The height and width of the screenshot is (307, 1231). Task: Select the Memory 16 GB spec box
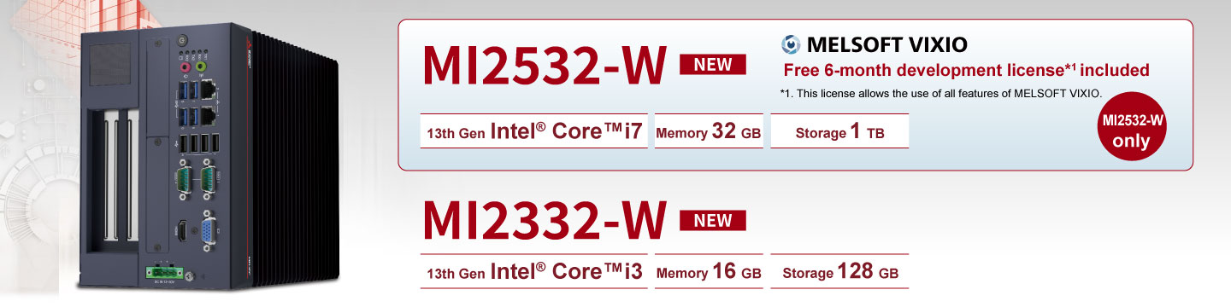[x=709, y=272]
